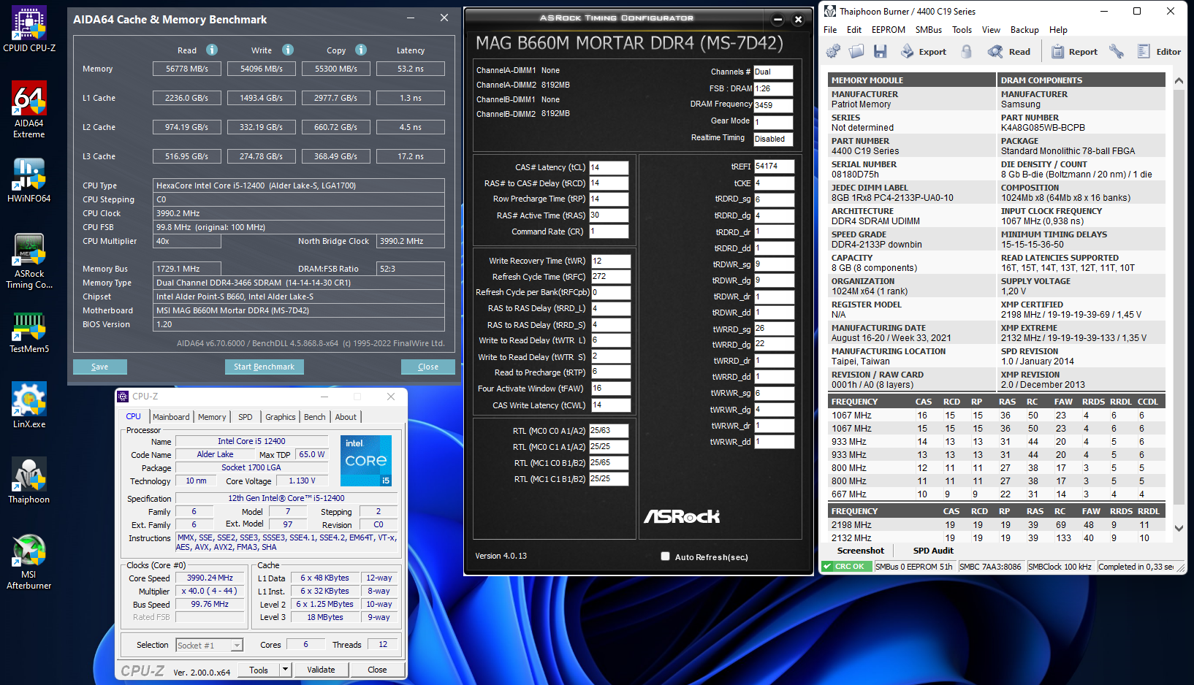This screenshot has height=685, width=1194.
Task: Click the scroll up arrow in Thaiphoon Burner
Action: pos(1179,80)
